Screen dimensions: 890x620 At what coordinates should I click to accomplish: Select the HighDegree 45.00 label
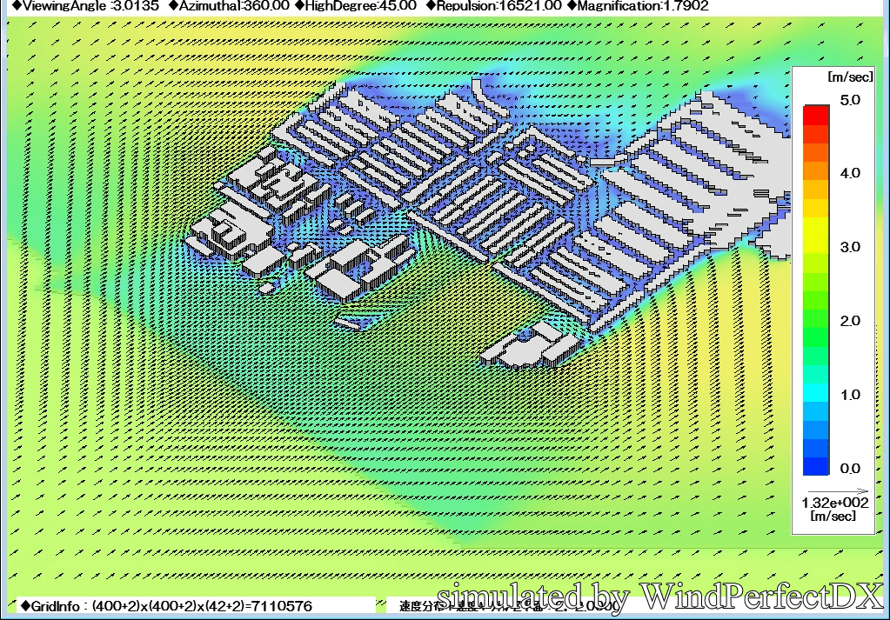pyautogui.click(x=356, y=6)
